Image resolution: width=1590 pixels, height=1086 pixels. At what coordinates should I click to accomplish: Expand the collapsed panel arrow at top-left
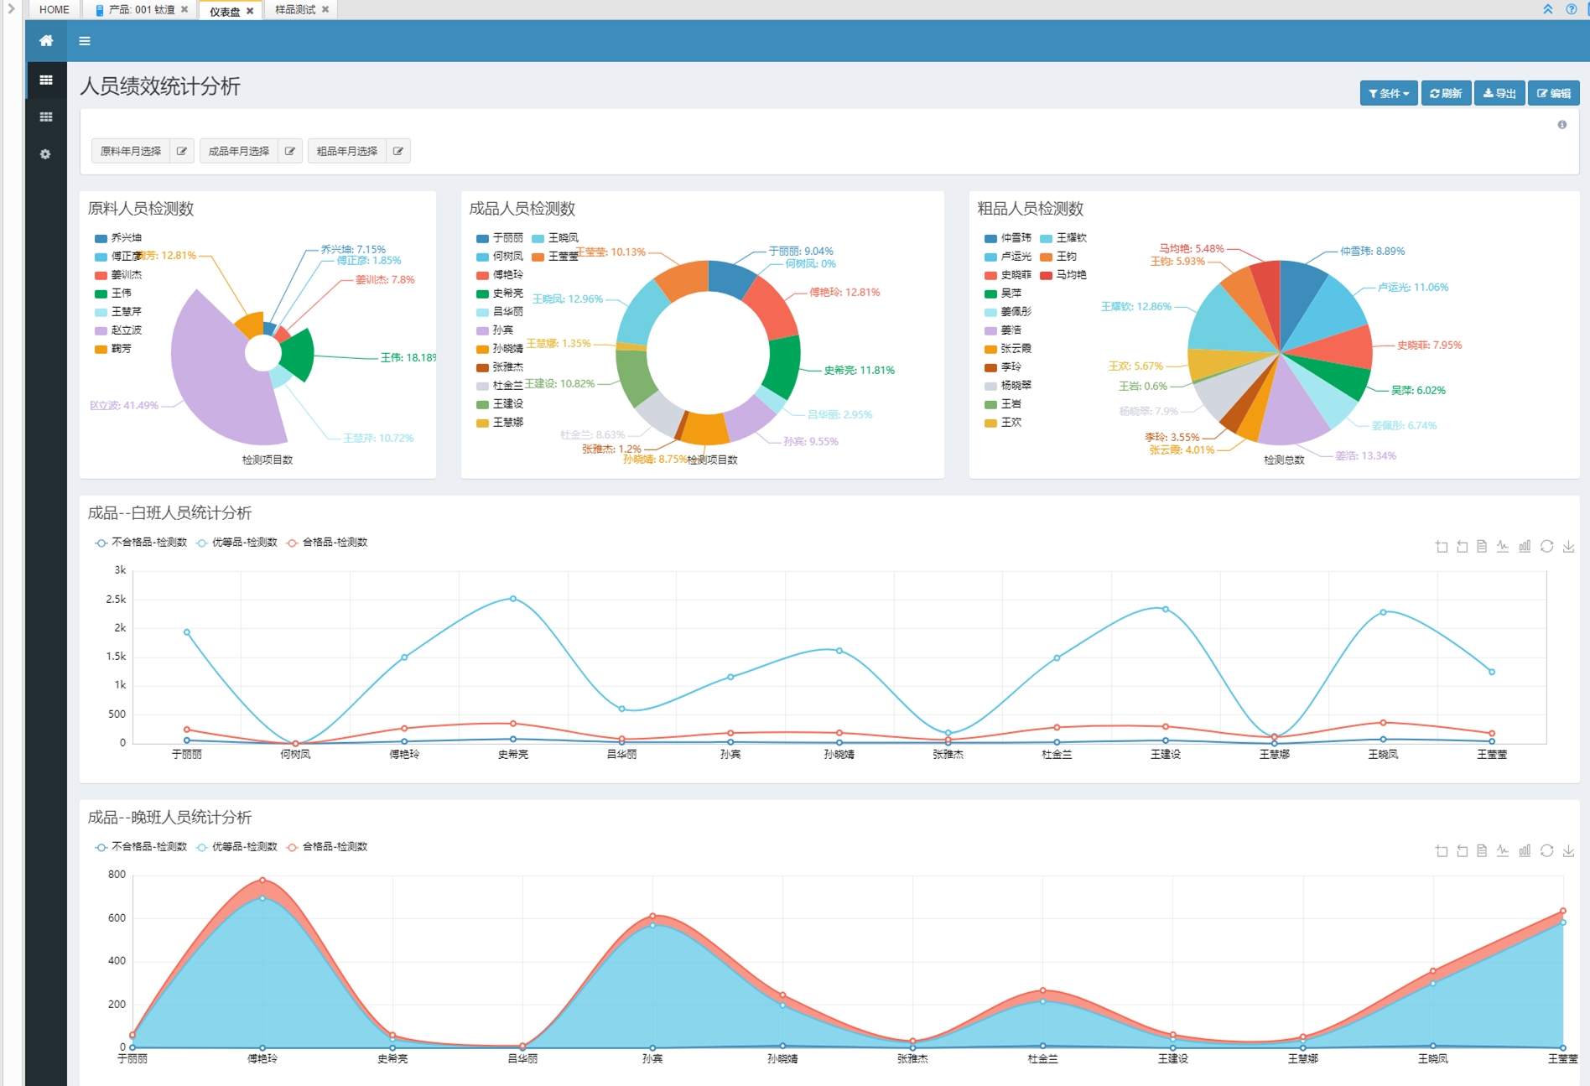tap(12, 9)
